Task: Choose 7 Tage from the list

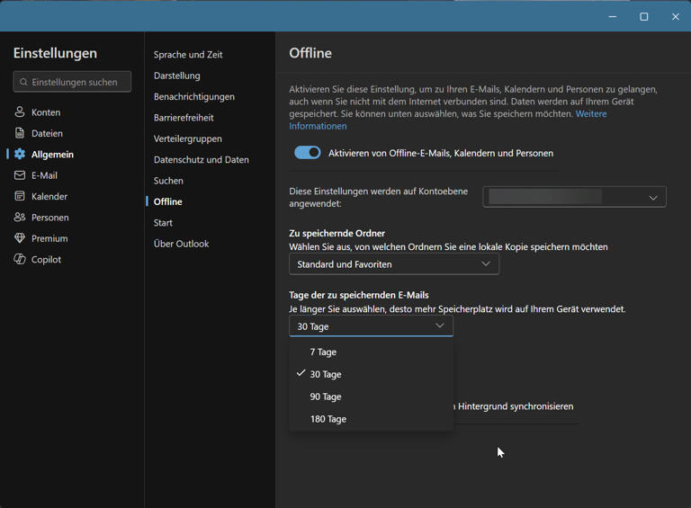Action: (371, 352)
